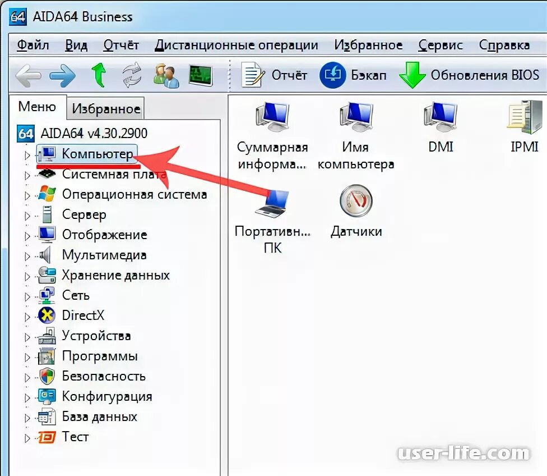Open the Сервис menu

[x=441, y=45]
